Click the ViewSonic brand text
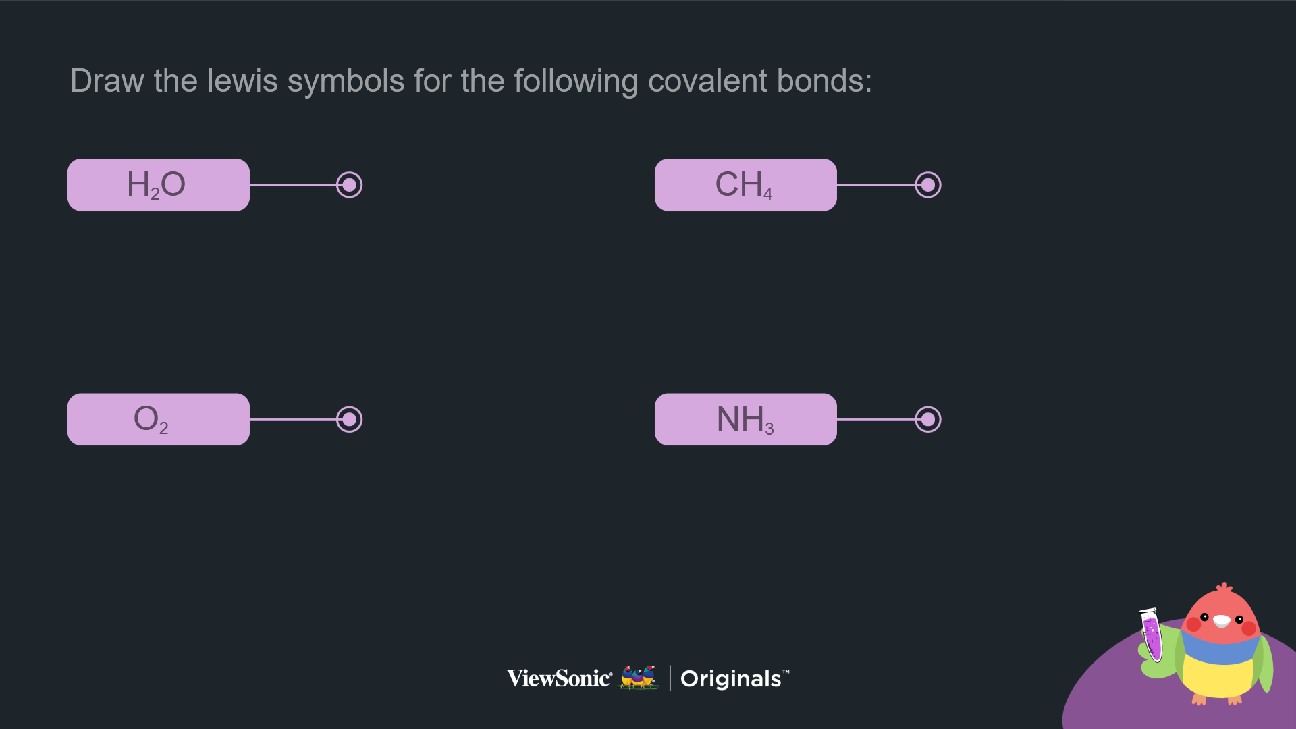This screenshot has width=1296, height=729. pos(559,678)
